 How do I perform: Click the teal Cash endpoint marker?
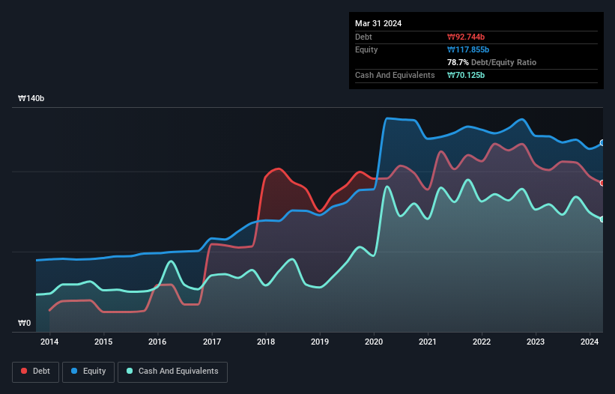(602, 219)
